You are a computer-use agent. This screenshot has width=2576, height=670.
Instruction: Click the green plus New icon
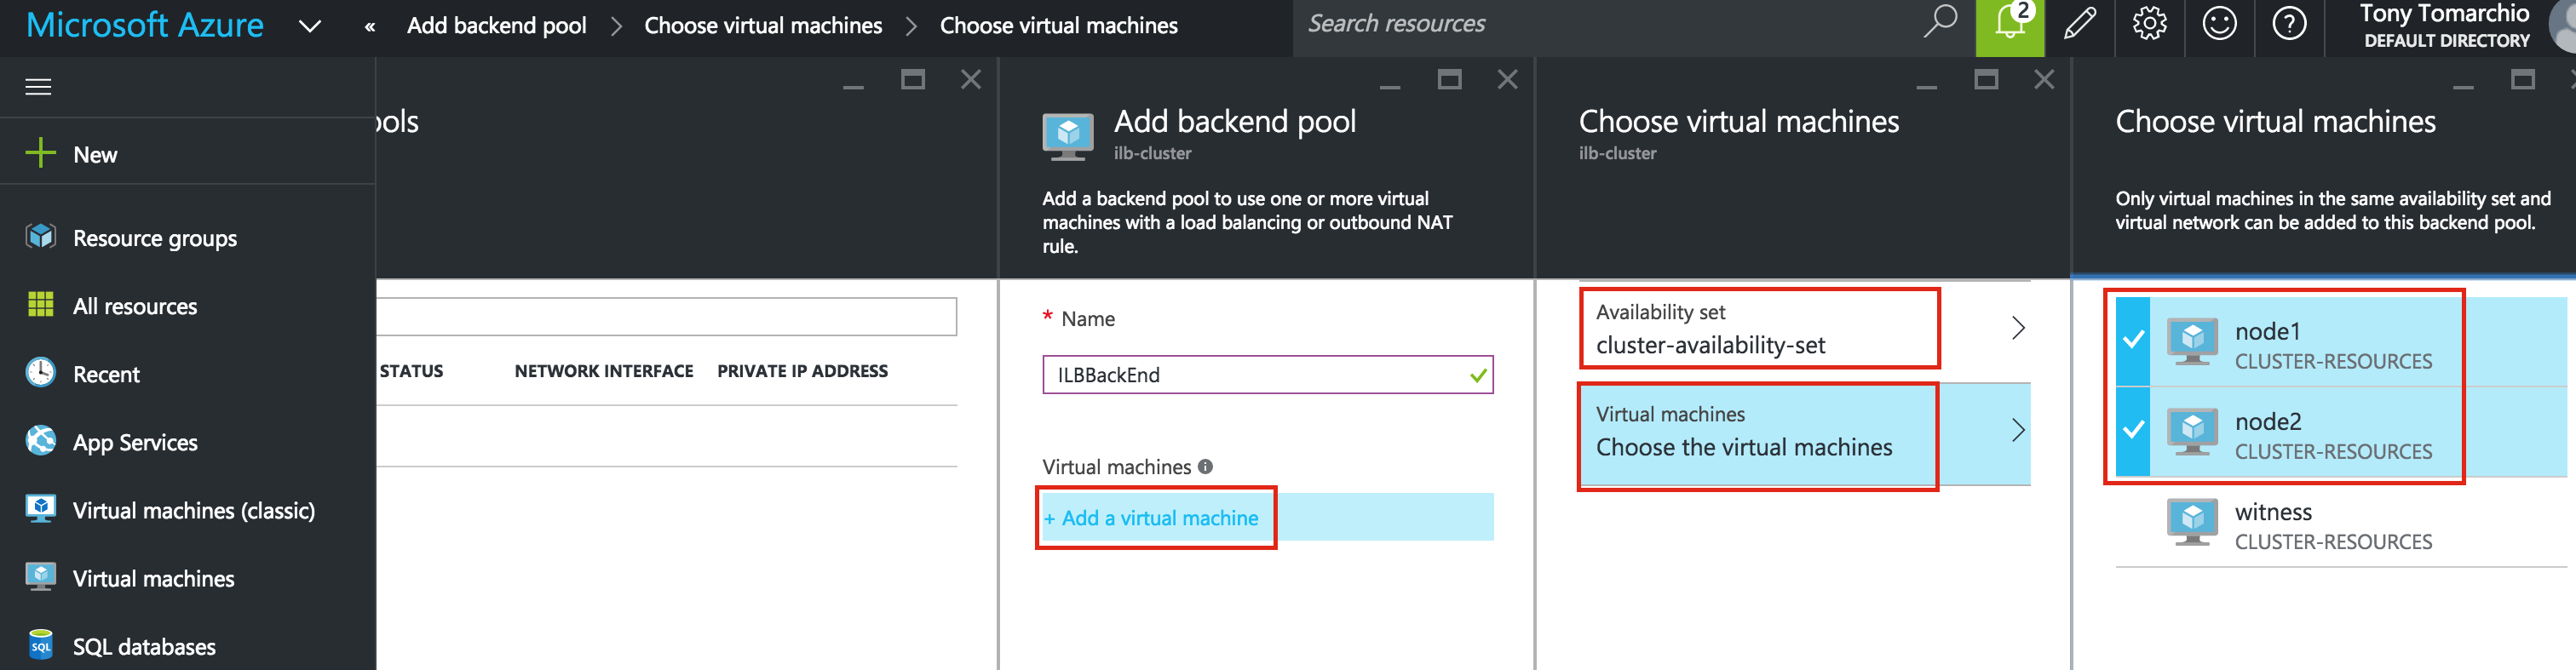coord(40,153)
